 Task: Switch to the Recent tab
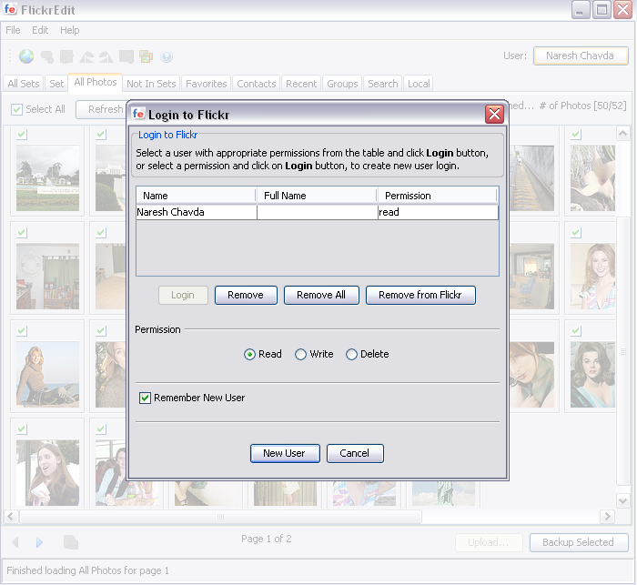[301, 84]
